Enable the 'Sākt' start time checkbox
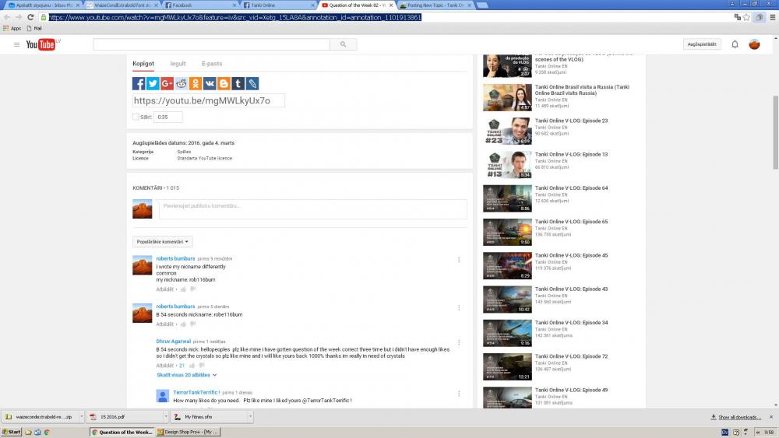 [136, 117]
